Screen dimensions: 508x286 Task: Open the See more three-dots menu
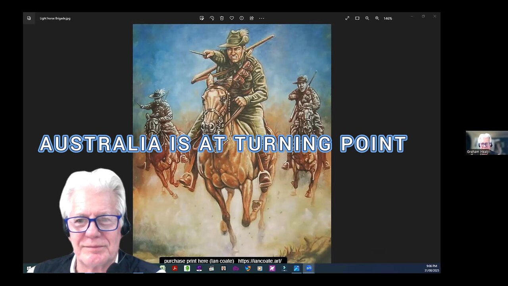click(262, 18)
